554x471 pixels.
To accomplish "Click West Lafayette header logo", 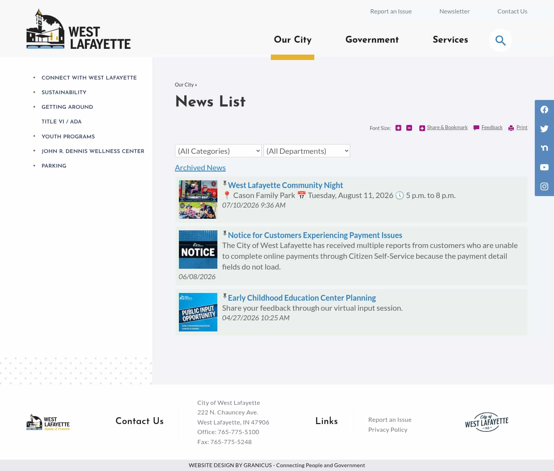I will tap(78, 29).
